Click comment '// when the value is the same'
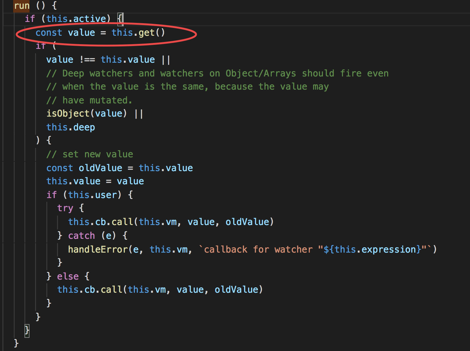 (x=188, y=86)
